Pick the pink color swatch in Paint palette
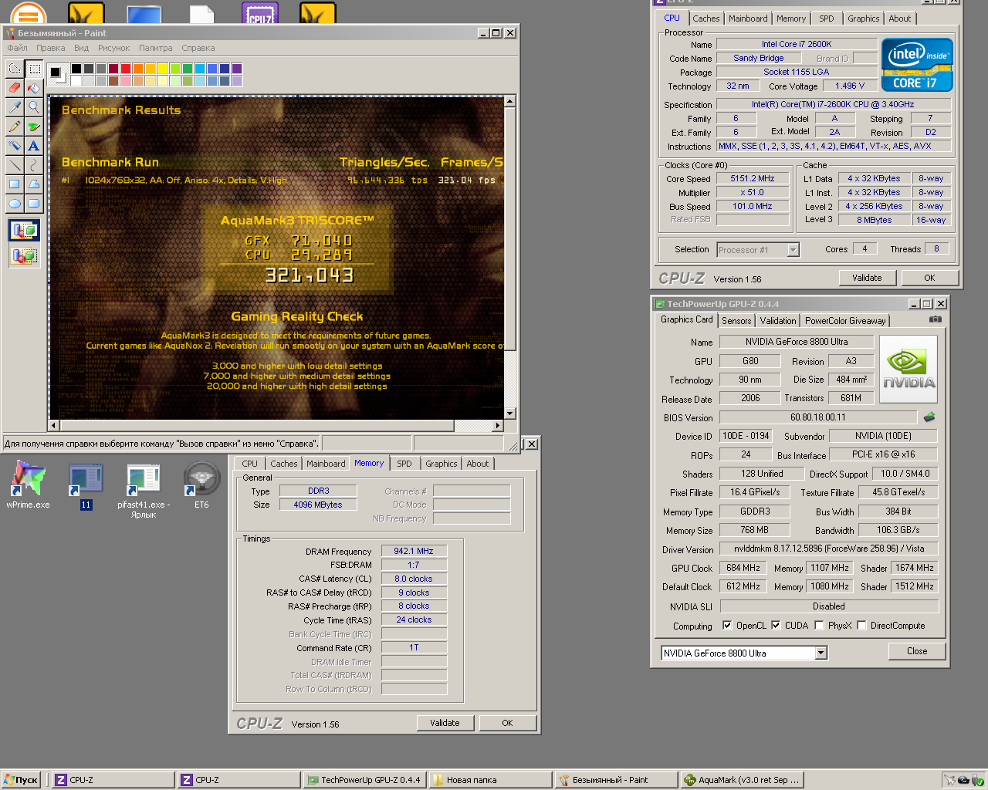 pos(126,81)
